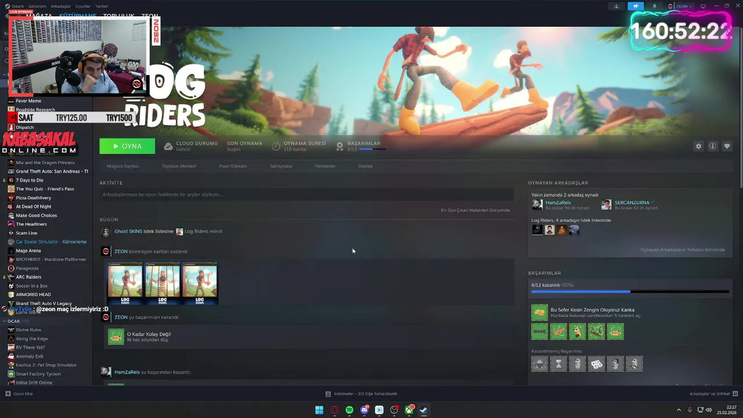Select ARC Raiders in library list
This screenshot has width=743, height=418.
click(x=28, y=277)
